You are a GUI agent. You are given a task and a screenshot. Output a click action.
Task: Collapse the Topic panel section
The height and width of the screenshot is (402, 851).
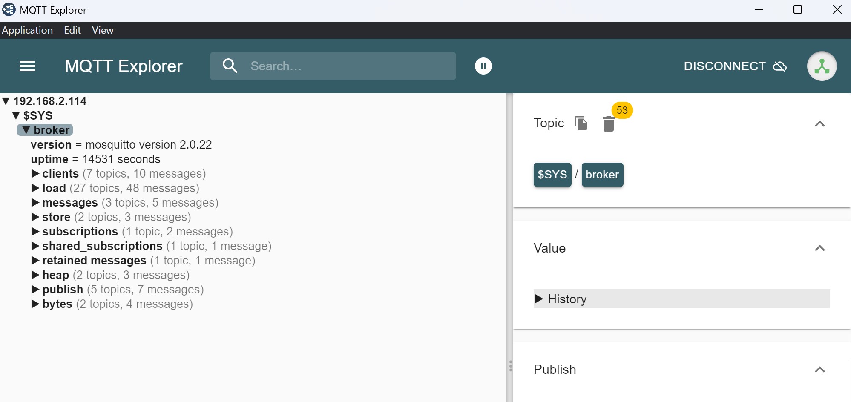(819, 124)
